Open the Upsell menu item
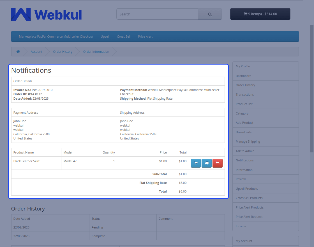This screenshot has height=247, width=314. 105,36
